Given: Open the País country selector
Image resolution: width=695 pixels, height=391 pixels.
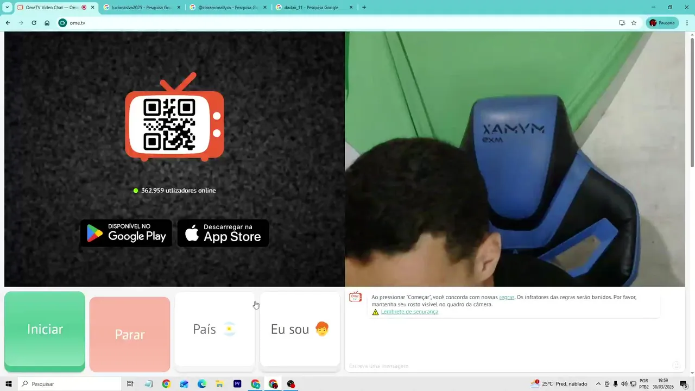Looking at the screenshot, I should (x=214, y=329).
